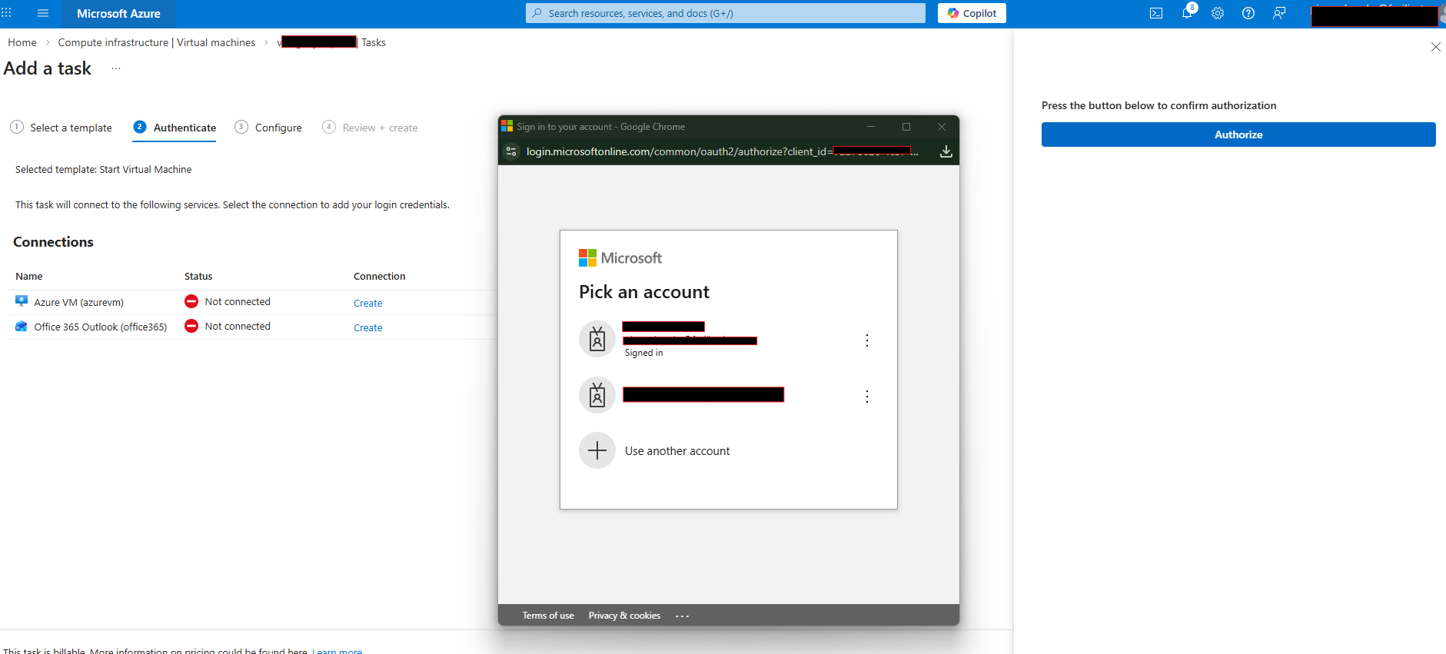This screenshot has height=654, width=1446.
Task: Go to the Configure step
Action: tap(268, 128)
